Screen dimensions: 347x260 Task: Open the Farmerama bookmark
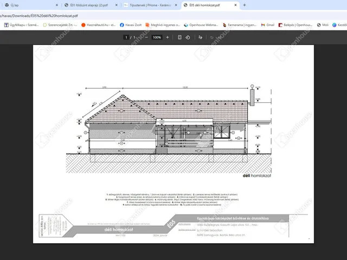click(x=240, y=25)
